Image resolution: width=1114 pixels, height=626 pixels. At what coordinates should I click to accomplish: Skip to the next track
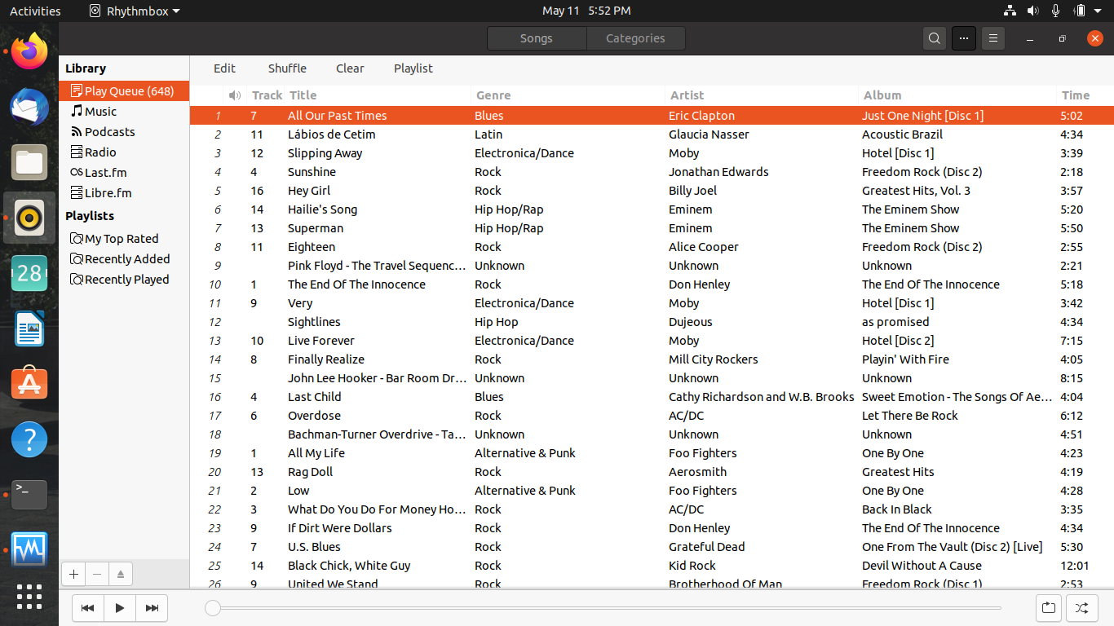(152, 608)
